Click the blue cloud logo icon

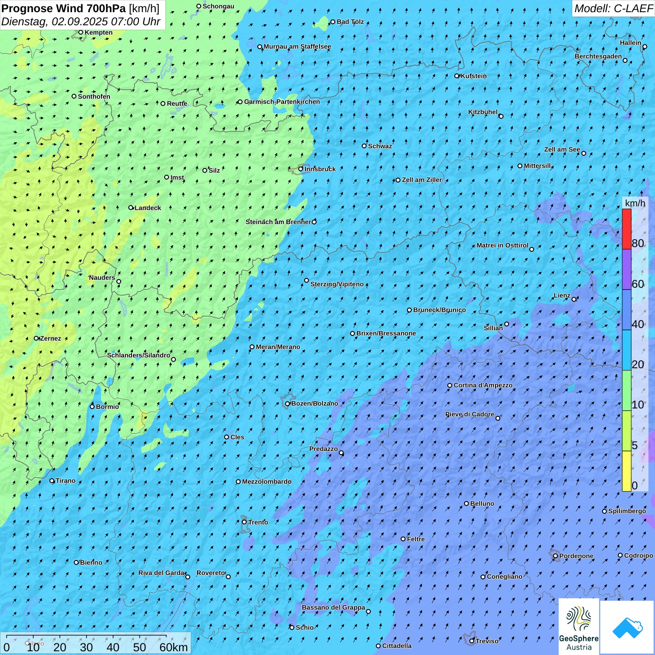627,628
